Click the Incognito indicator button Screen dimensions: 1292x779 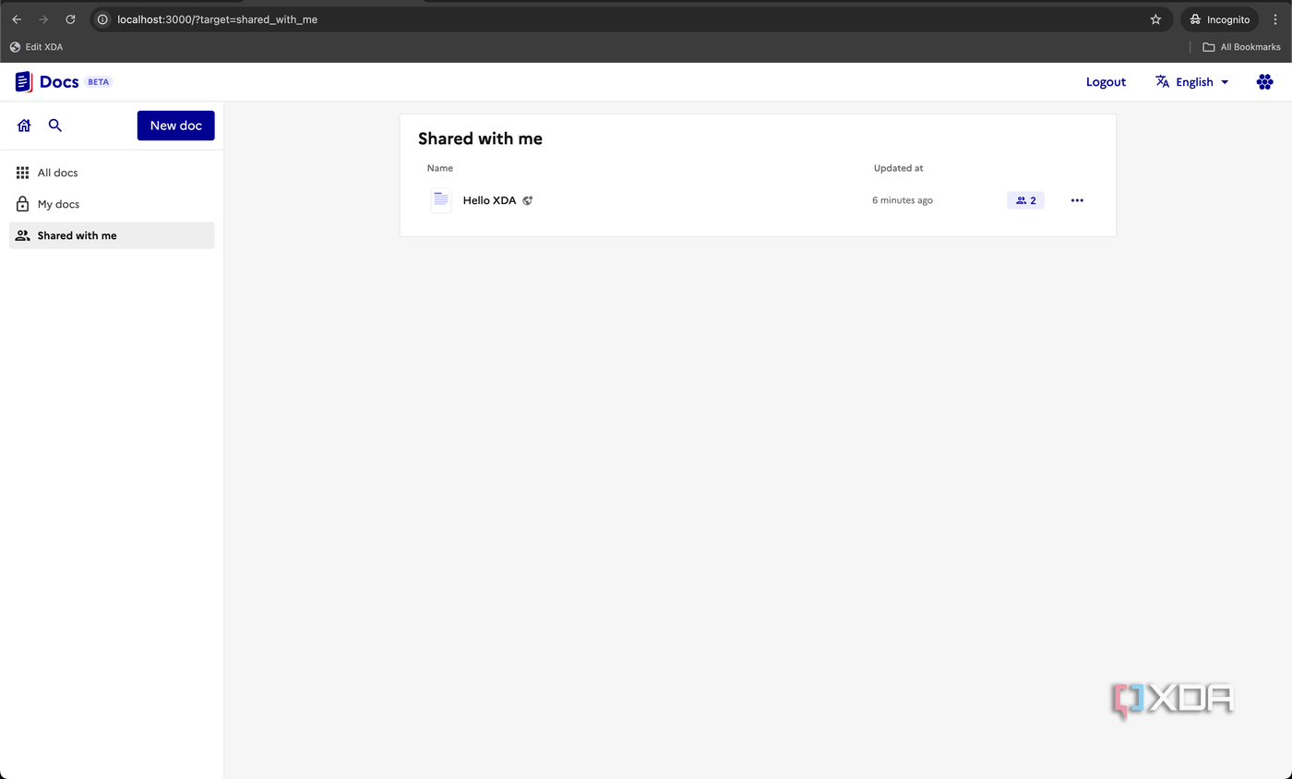click(1220, 19)
